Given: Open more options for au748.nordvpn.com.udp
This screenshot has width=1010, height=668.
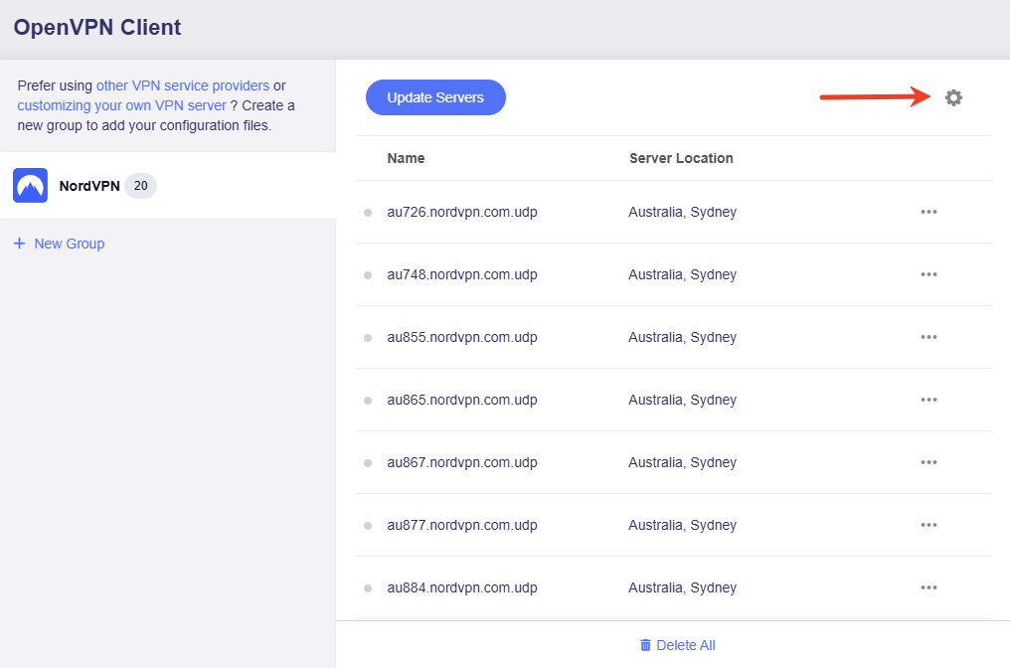Looking at the screenshot, I should (x=928, y=274).
